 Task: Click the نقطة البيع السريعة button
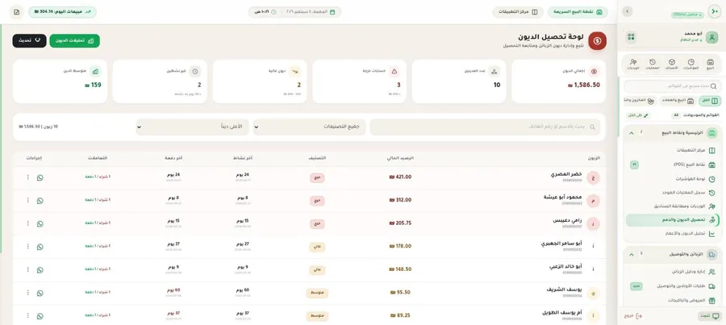pos(578,12)
